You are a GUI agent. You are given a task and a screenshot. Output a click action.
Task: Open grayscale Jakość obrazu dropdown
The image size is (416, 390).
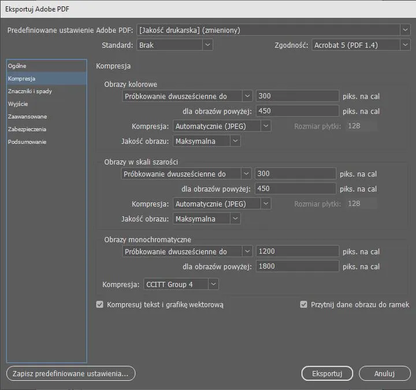pos(206,219)
